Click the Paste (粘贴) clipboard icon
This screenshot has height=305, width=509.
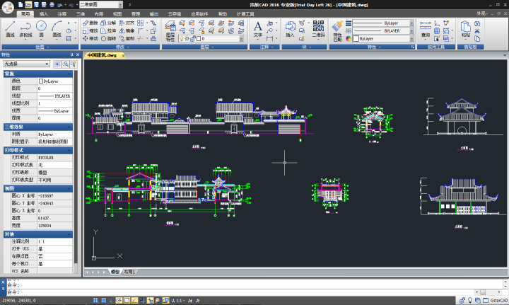tap(465, 29)
